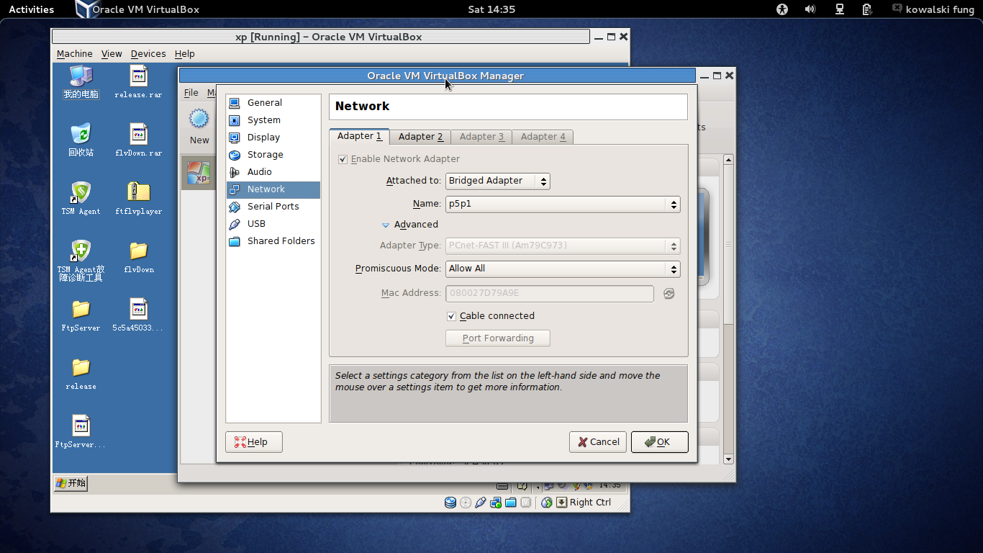The height and width of the screenshot is (553, 983).
Task: Open the Attached to dropdown (Bridged Adapter)
Action: (x=497, y=181)
